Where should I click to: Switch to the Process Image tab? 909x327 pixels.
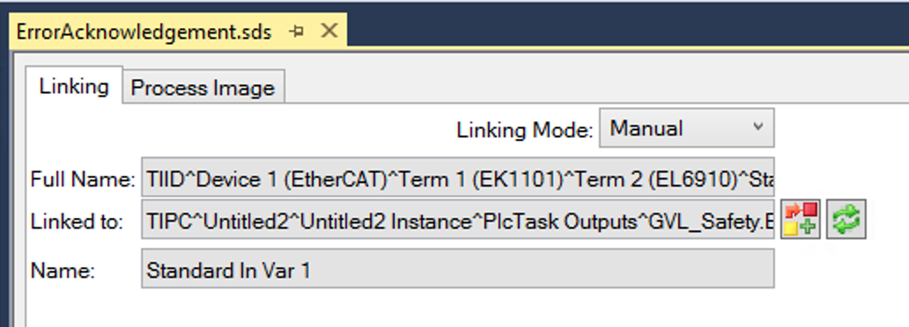pos(203,87)
